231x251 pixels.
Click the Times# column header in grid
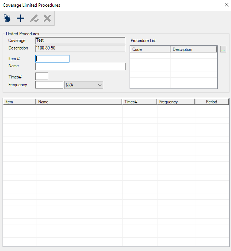pyautogui.click(x=139, y=102)
